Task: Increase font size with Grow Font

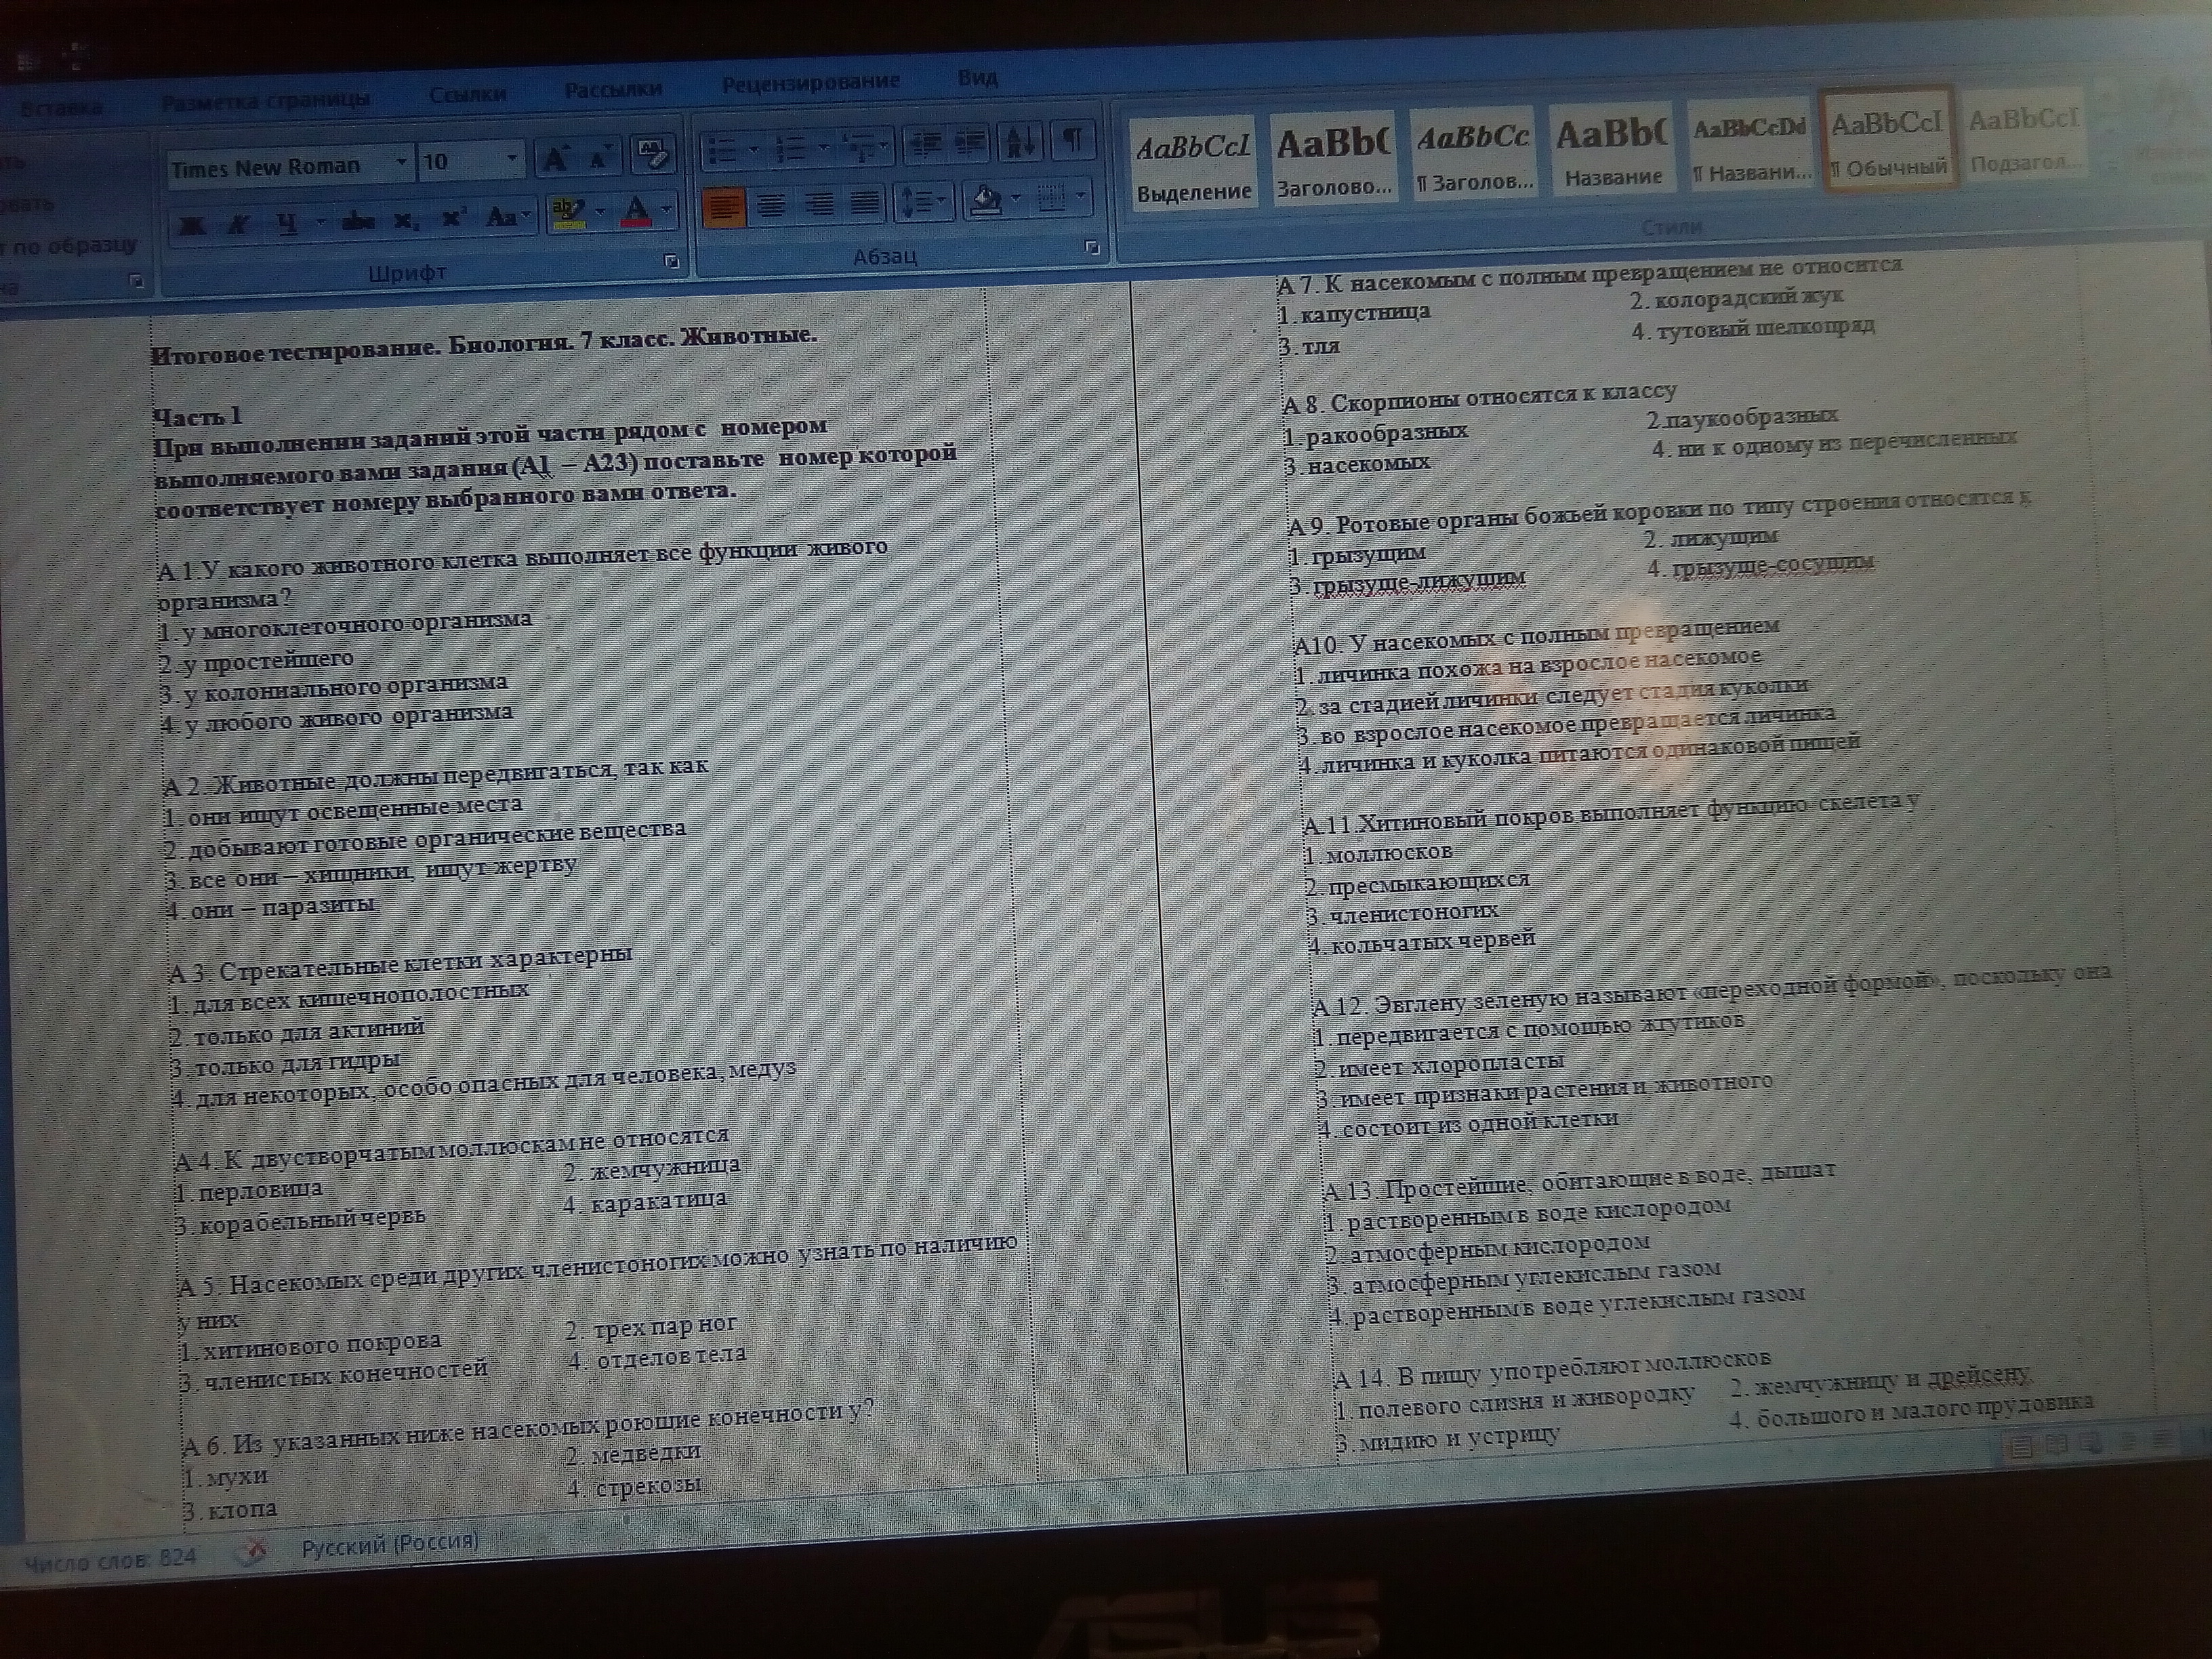Action: click(x=555, y=158)
